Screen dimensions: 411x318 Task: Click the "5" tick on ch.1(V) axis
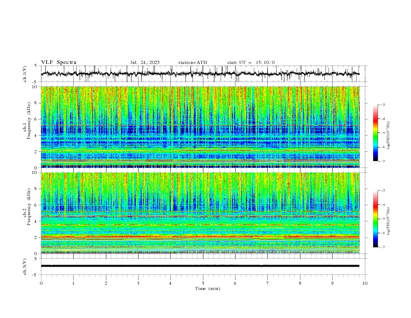[x=36, y=66]
